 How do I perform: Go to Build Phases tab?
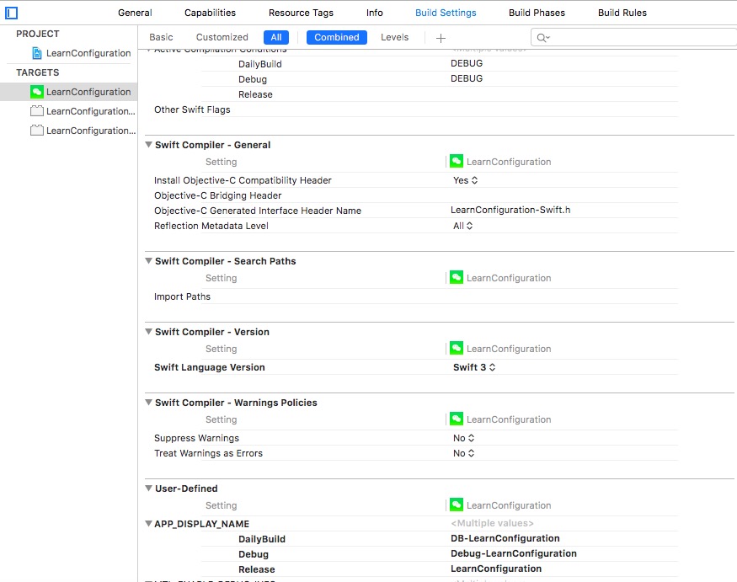click(537, 13)
